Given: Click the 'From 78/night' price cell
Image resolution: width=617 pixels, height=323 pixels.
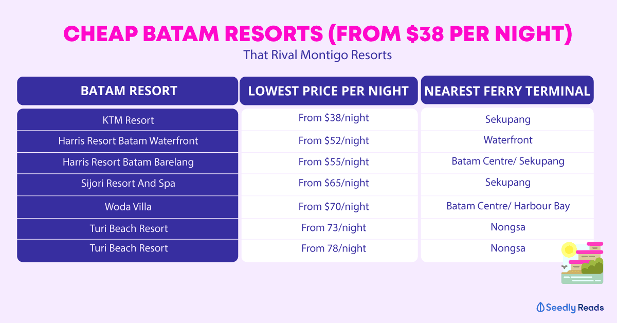Looking at the screenshot, I should click(334, 248).
